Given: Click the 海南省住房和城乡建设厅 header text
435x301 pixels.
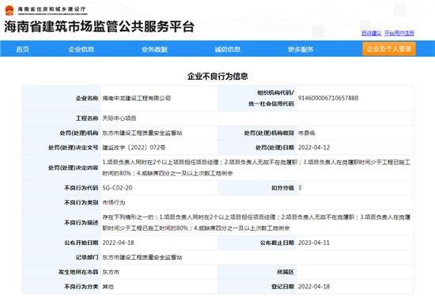Looking at the screenshot, I should pos(52,9).
